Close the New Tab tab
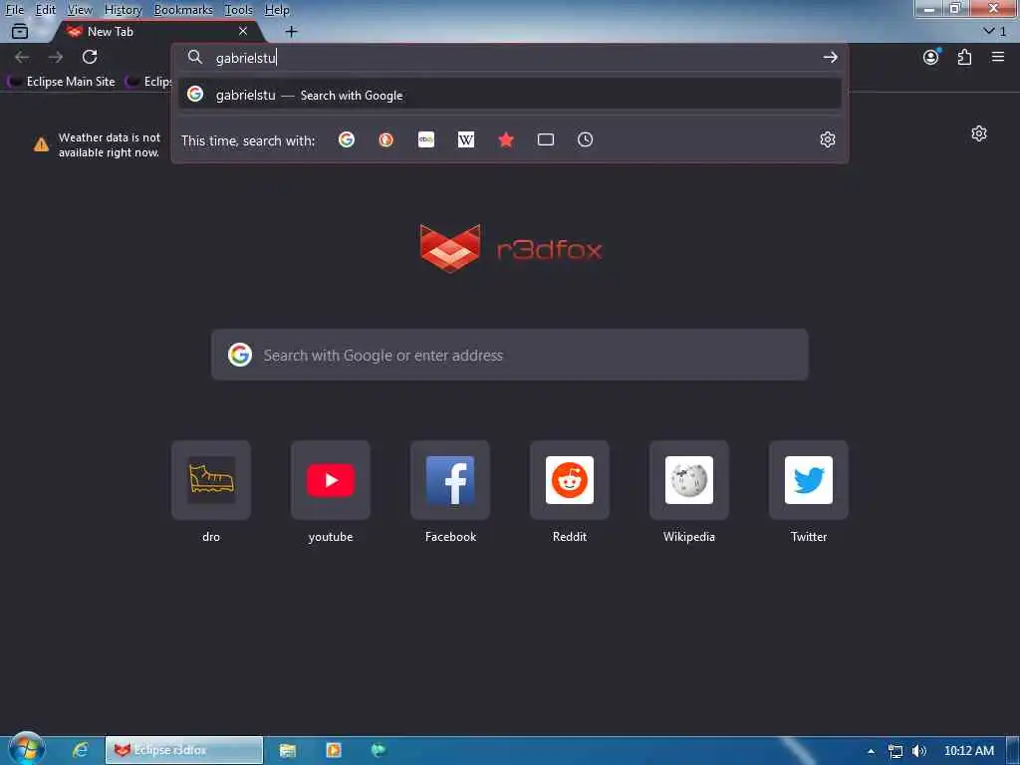 coord(243,31)
